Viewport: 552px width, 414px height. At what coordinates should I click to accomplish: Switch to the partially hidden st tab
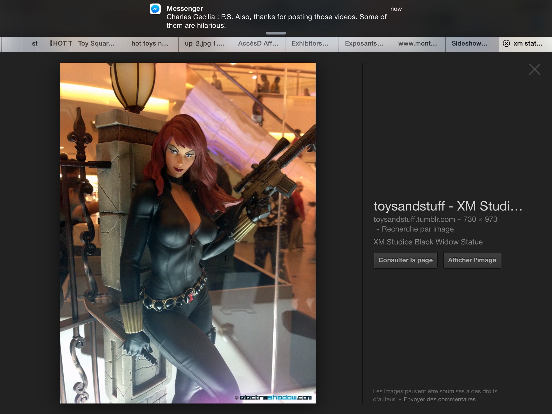coord(30,44)
